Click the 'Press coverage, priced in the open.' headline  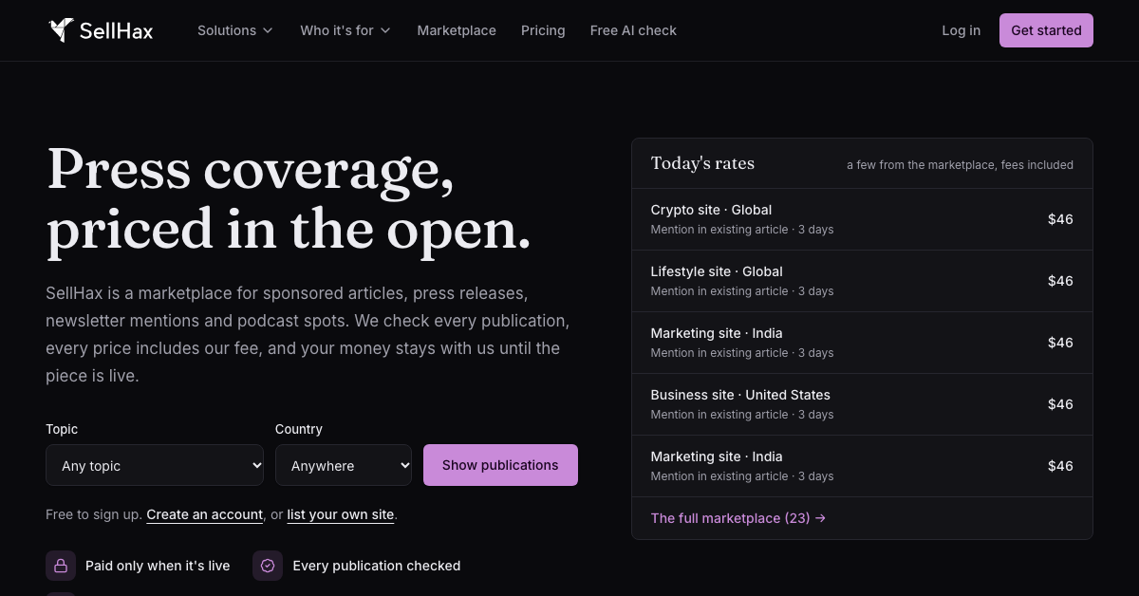tap(289, 199)
